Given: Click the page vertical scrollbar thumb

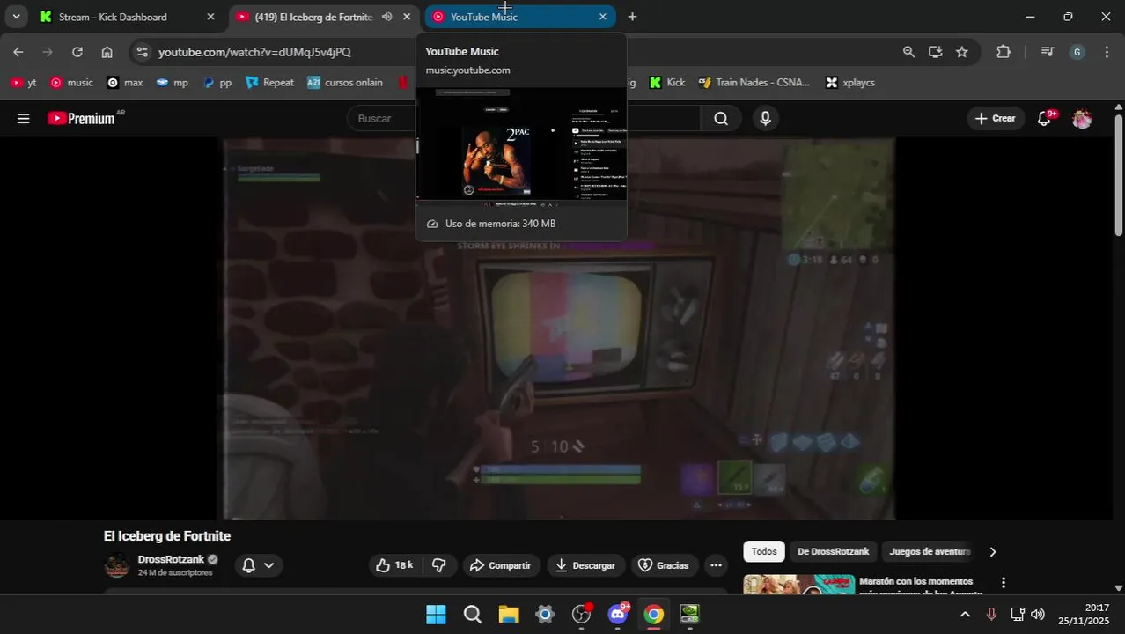Looking at the screenshot, I should [x=1119, y=174].
